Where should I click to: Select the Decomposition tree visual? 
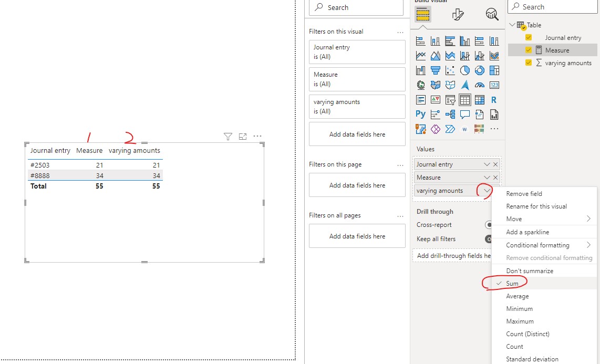point(450,115)
